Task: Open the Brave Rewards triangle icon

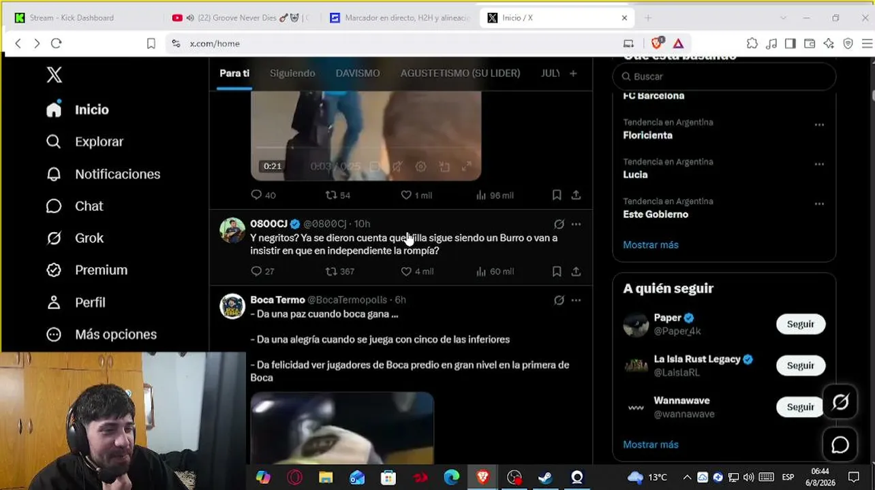Action: click(x=678, y=44)
